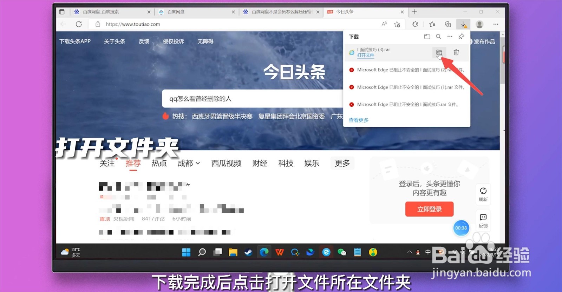562x292 pixels.
Task: Open Steam from taskbar
Action: pos(249,252)
